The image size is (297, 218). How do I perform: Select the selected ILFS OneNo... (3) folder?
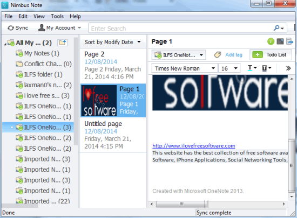tap(38, 127)
